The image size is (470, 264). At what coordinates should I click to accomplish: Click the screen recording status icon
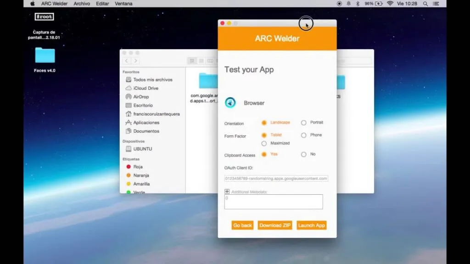point(339,4)
